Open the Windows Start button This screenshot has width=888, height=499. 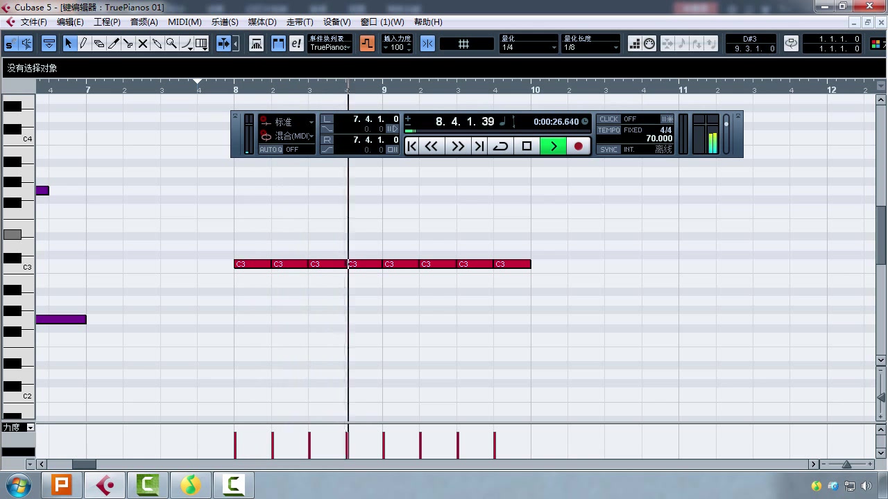(x=19, y=484)
